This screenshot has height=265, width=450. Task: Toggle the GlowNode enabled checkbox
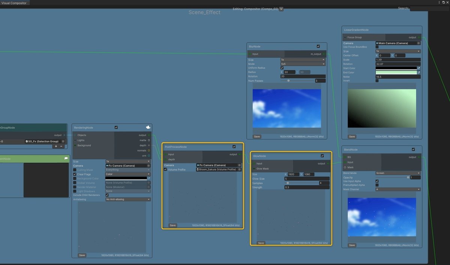pyautogui.click(x=322, y=156)
